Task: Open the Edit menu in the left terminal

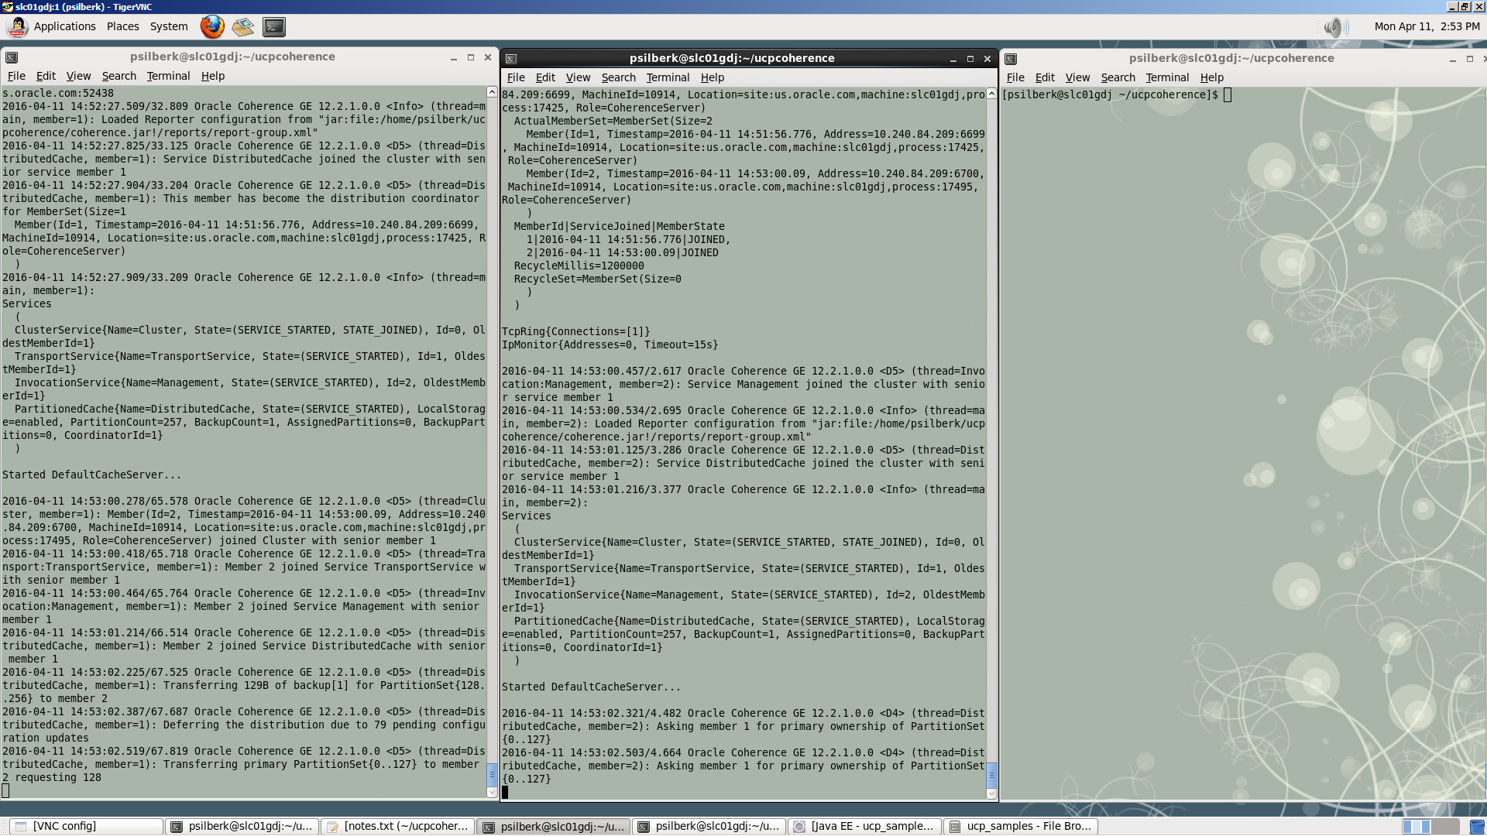Action: (46, 76)
